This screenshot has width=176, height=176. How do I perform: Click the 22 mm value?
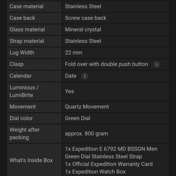coord(74,53)
